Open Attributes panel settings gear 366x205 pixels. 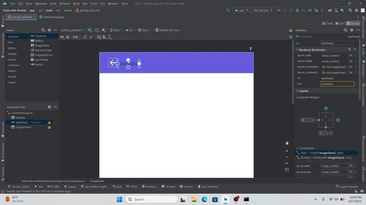tap(352, 30)
